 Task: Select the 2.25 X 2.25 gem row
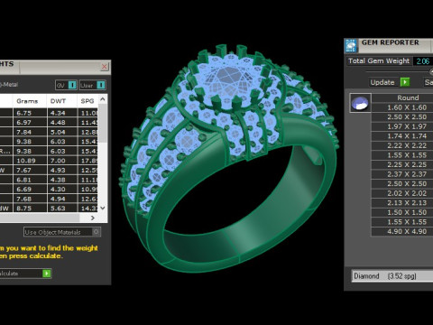[402, 164]
